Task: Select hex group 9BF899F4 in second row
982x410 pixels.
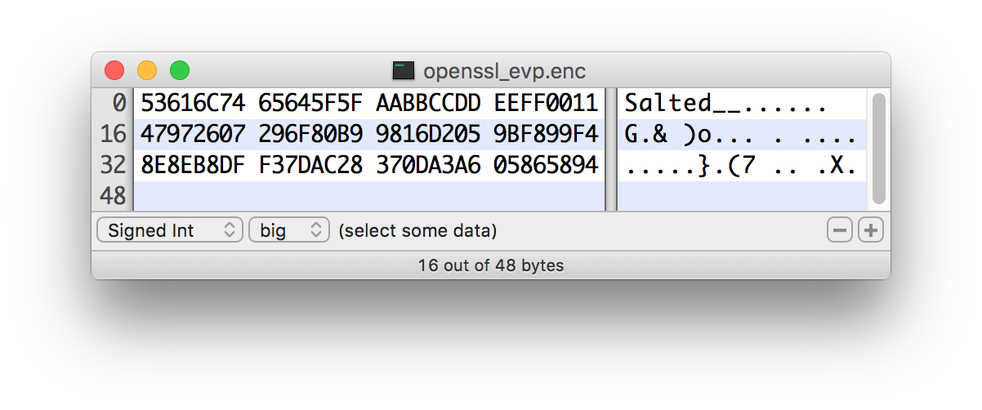Action: tap(546, 135)
